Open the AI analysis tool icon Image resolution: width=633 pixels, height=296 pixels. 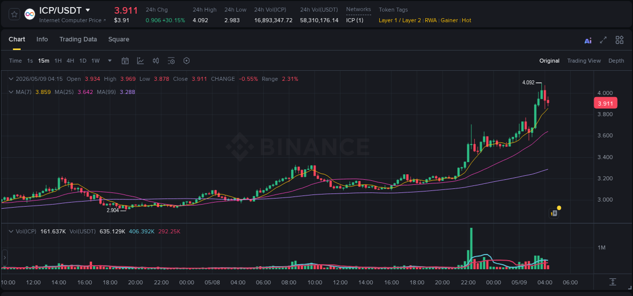click(x=588, y=40)
